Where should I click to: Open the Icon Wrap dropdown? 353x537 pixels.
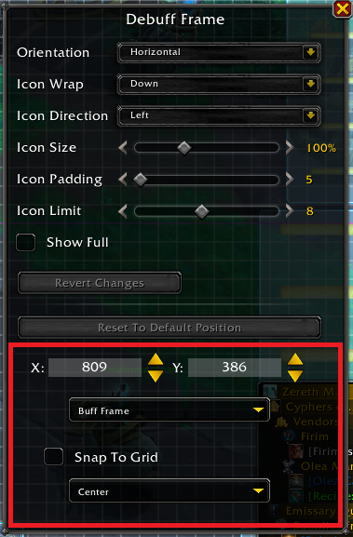click(x=219, y=84)
